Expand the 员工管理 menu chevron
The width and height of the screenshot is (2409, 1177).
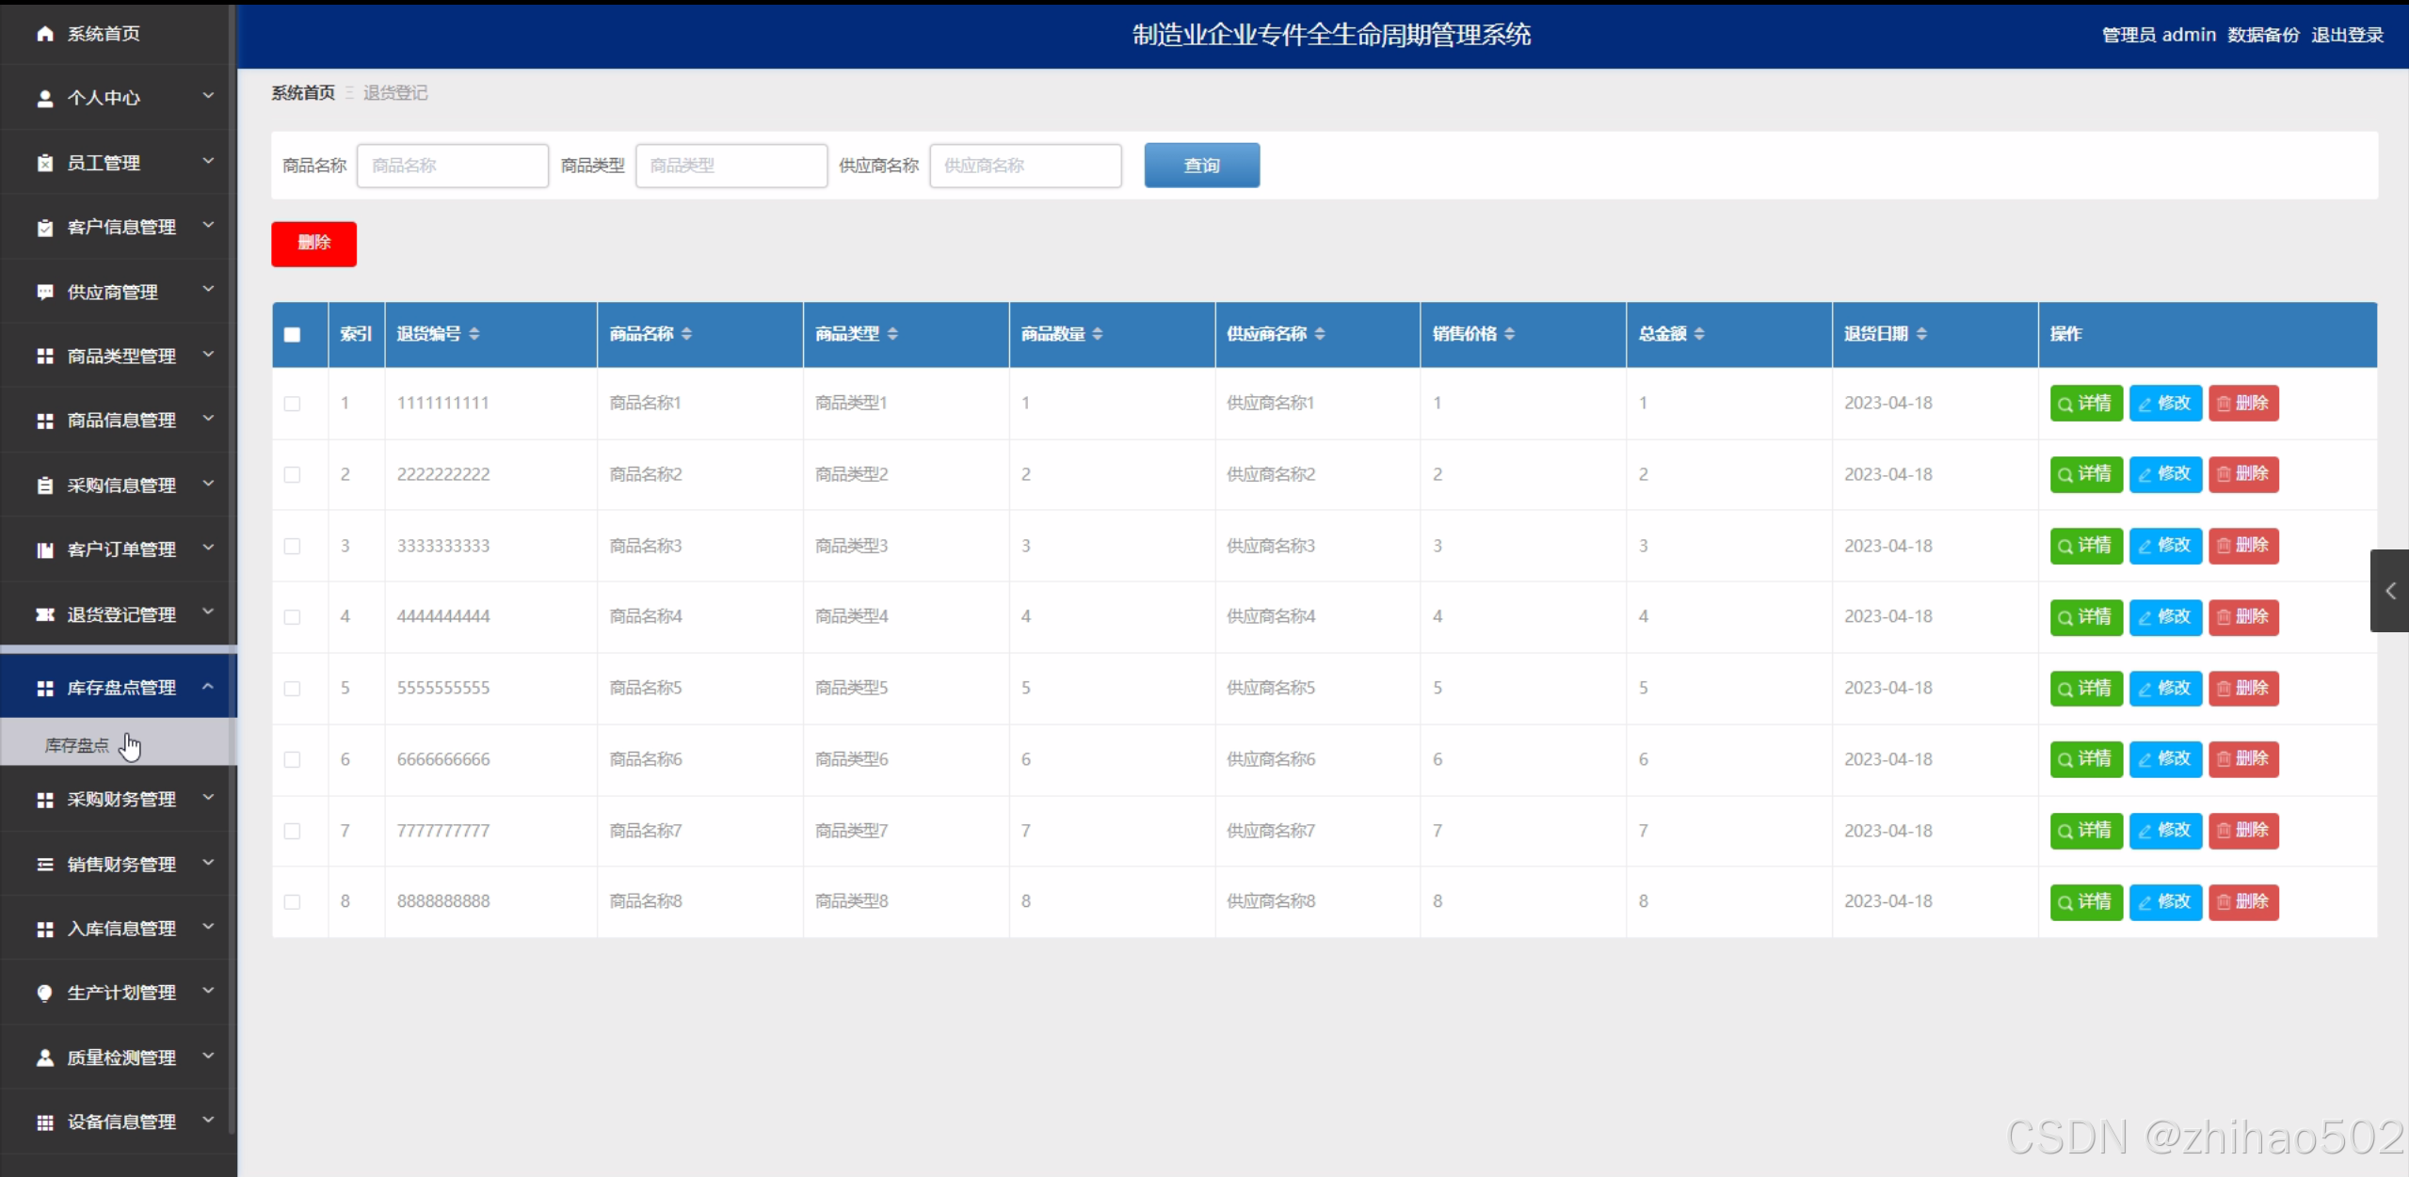[208, 162]
